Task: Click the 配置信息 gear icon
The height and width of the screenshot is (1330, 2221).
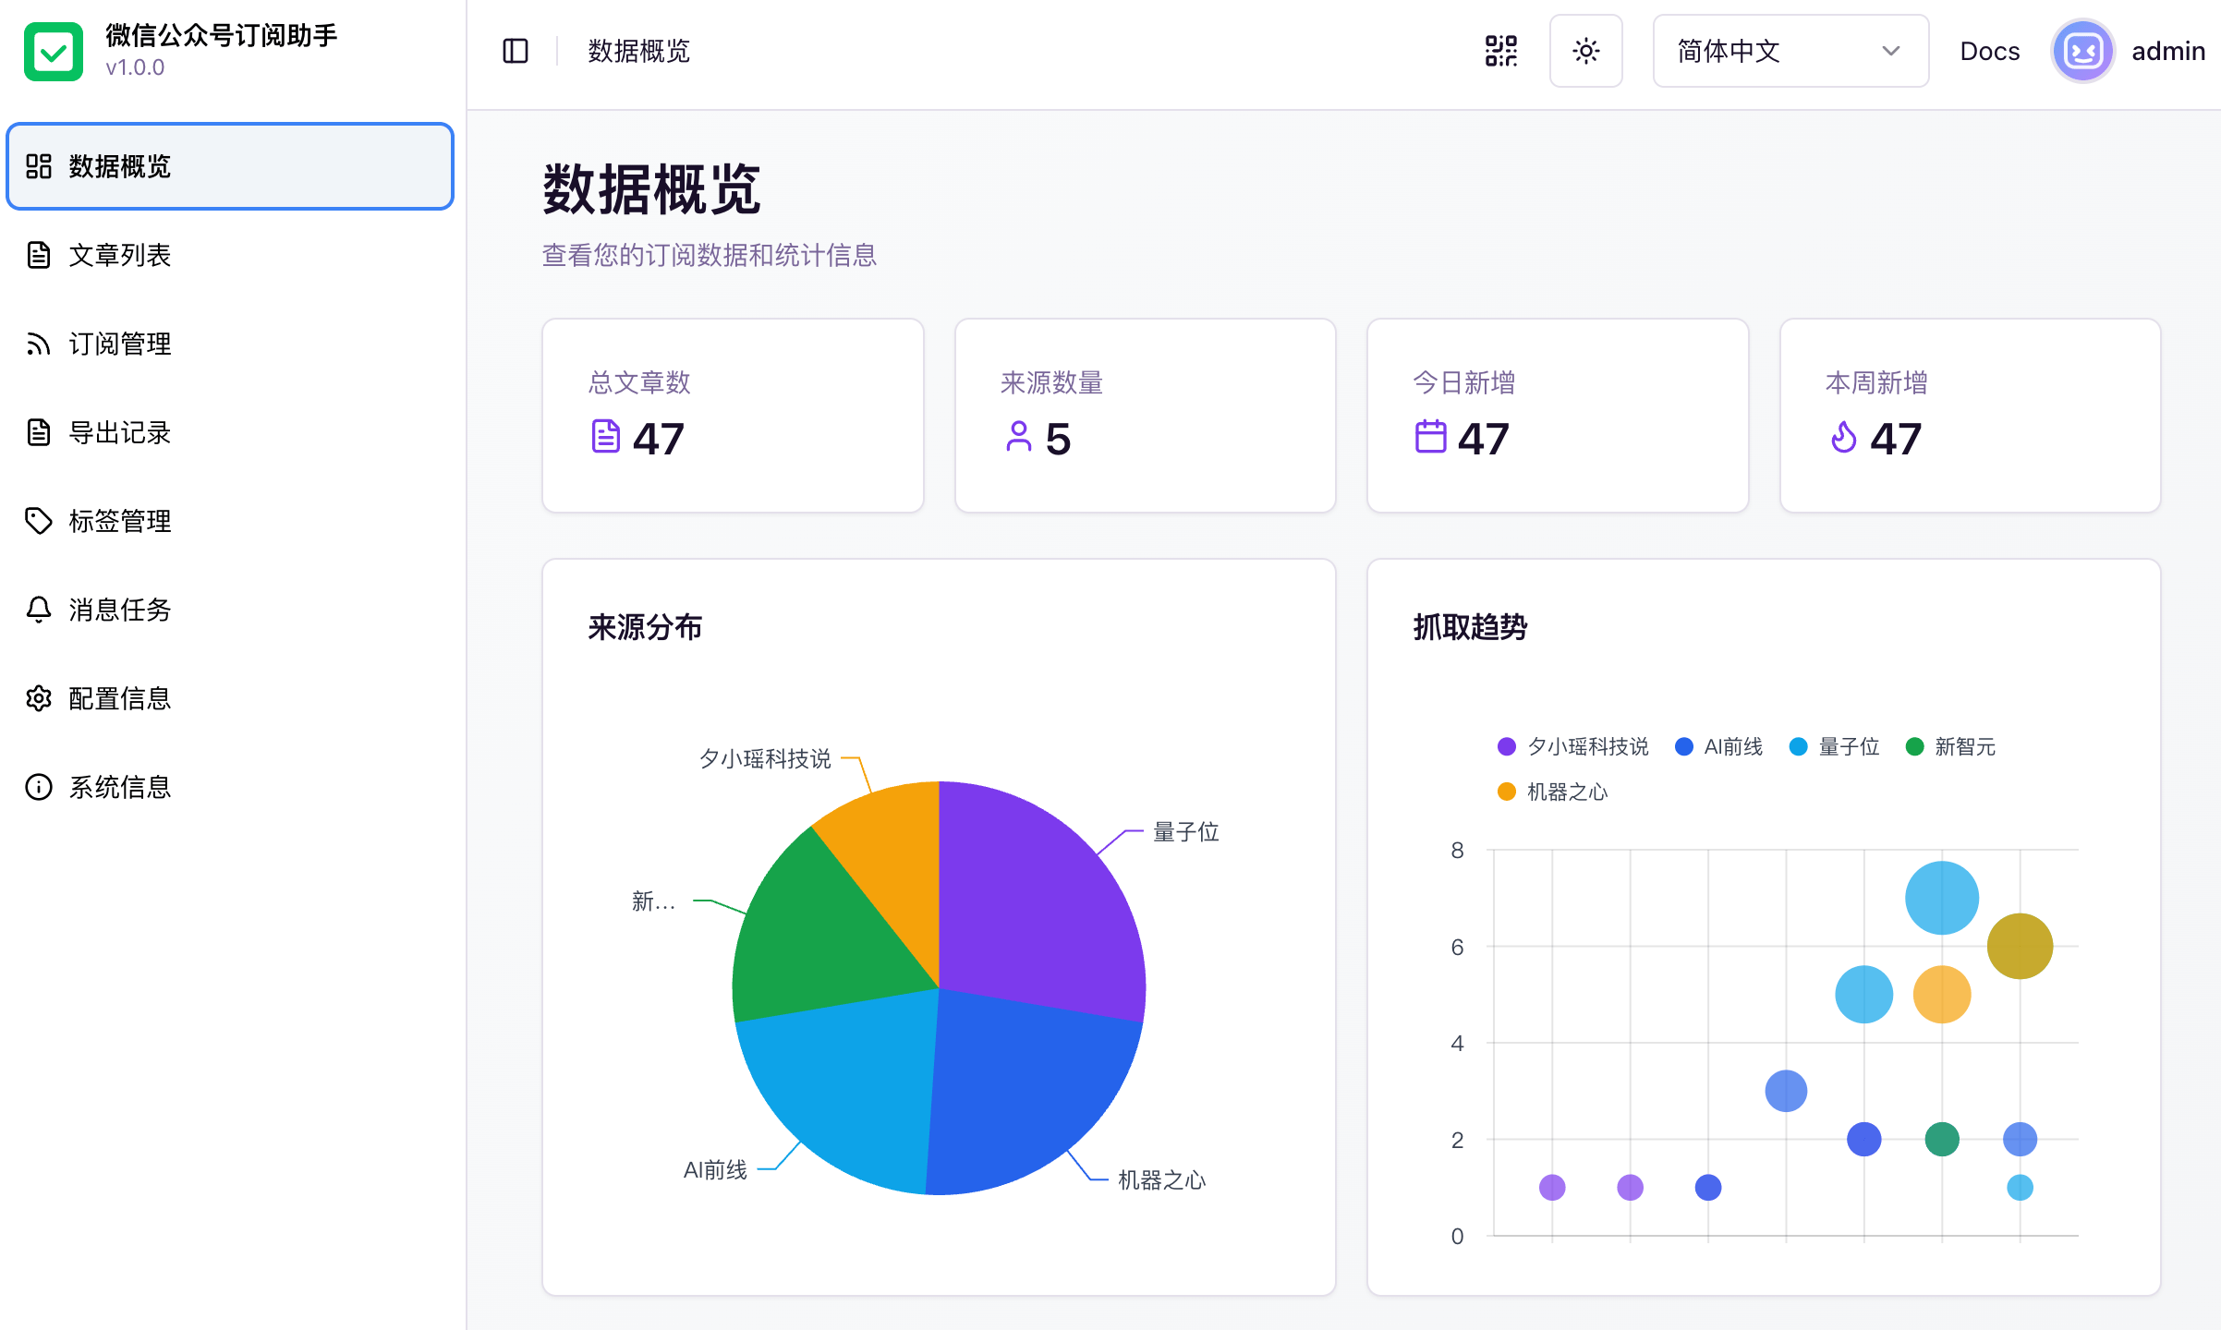Action: 39,698
